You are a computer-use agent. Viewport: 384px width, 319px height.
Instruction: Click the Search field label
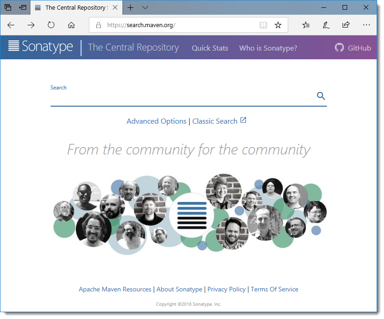58,87
